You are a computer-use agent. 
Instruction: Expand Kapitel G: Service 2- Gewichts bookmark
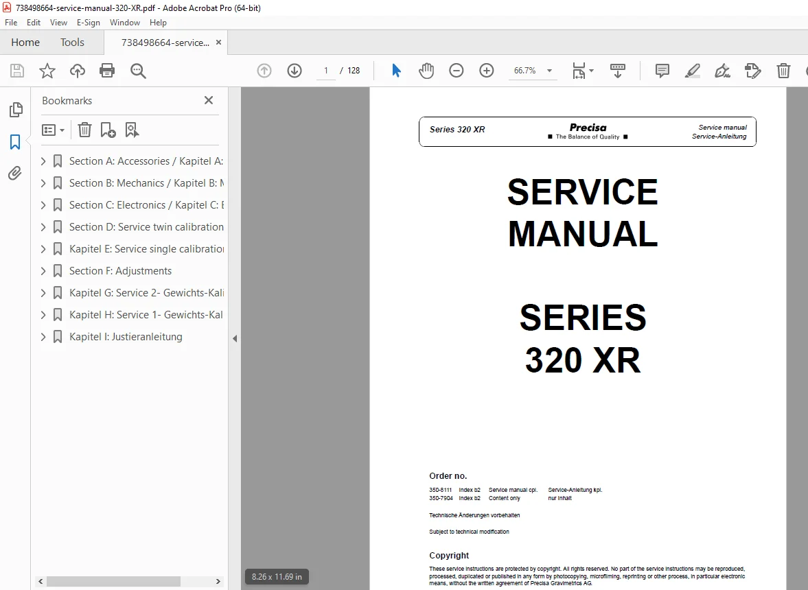coord(43,292)
